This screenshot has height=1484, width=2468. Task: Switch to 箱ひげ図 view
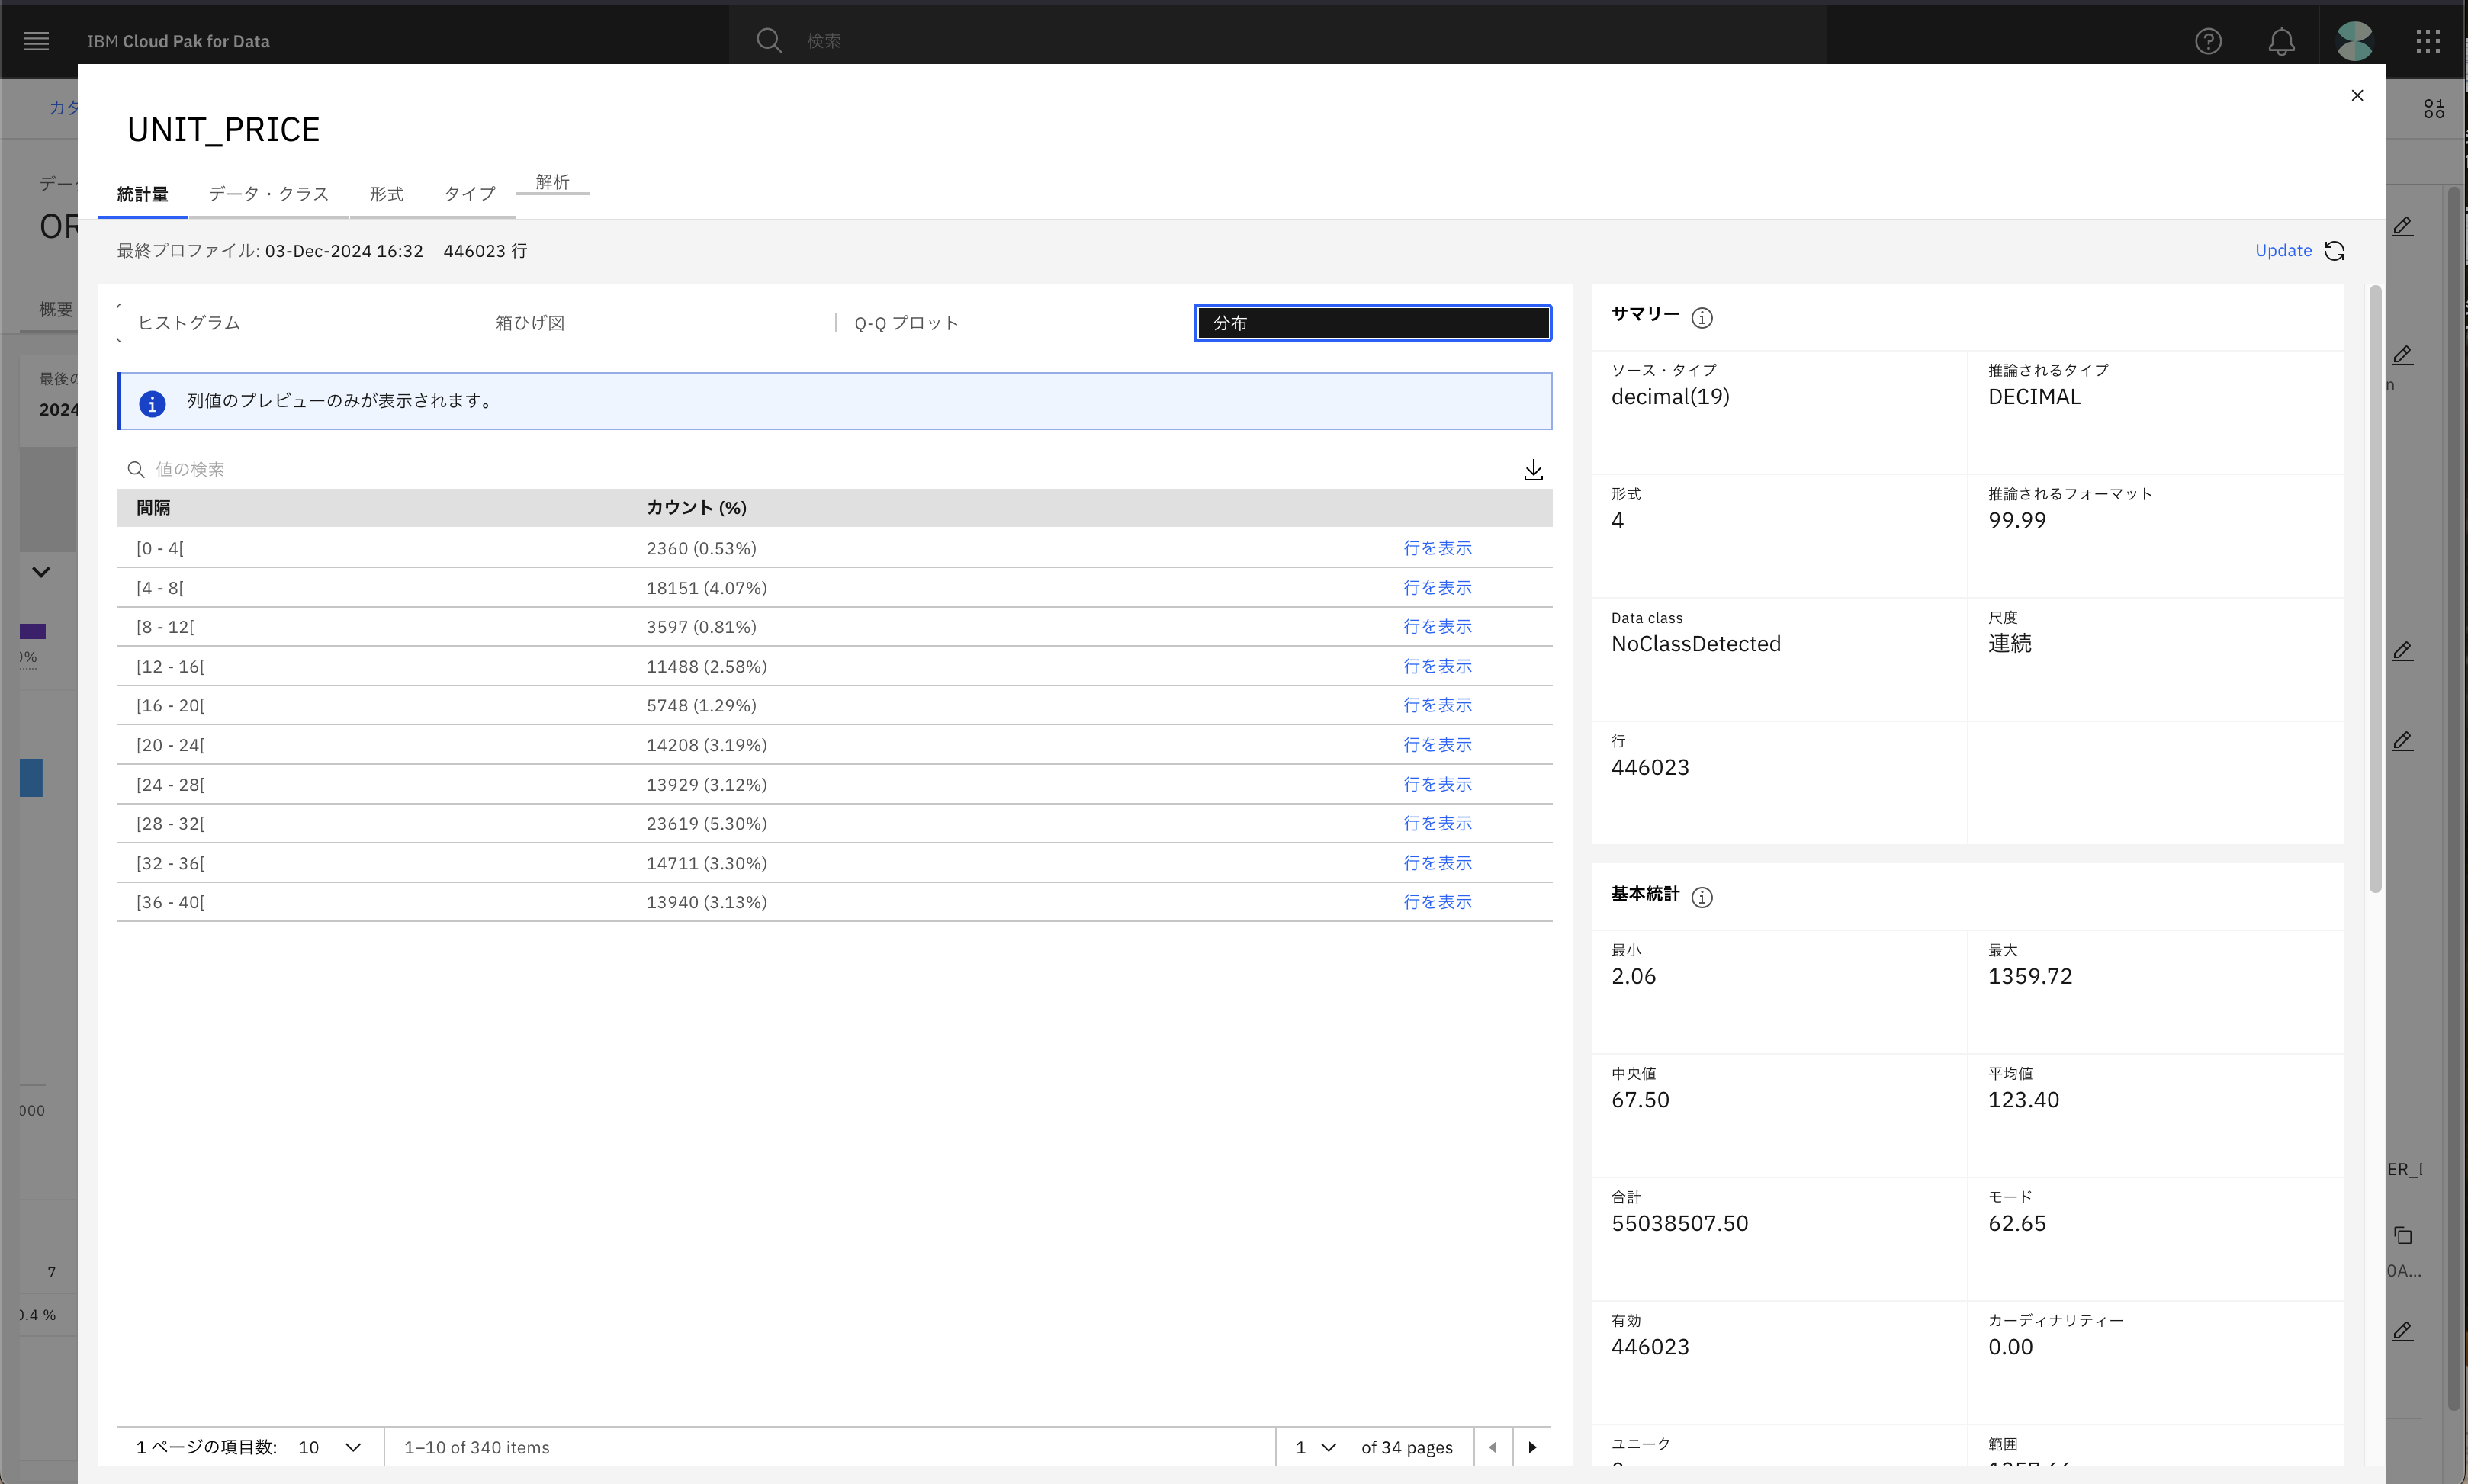(x=655, y=323)
